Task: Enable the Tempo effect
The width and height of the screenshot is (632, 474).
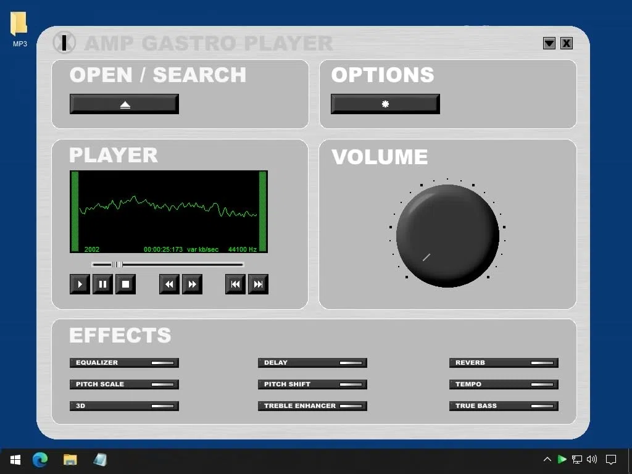Action: pos(504,384)
